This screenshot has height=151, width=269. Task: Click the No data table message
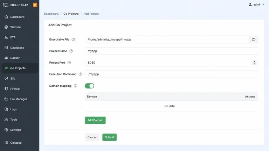[x=170, y=106]
